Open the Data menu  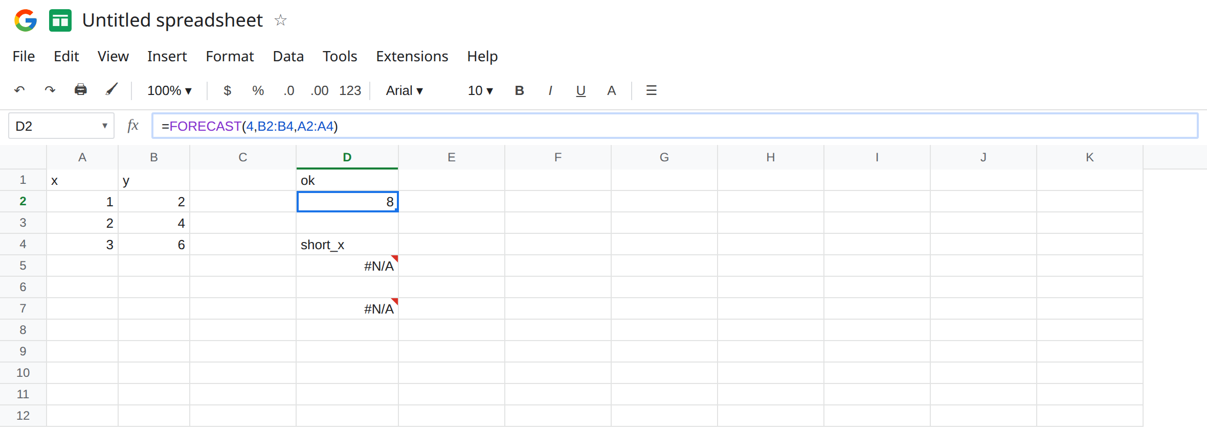(x=288, y=56)
